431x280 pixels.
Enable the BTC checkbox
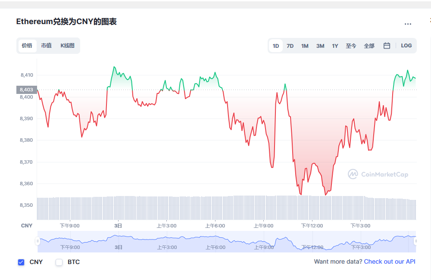(59, 262)
